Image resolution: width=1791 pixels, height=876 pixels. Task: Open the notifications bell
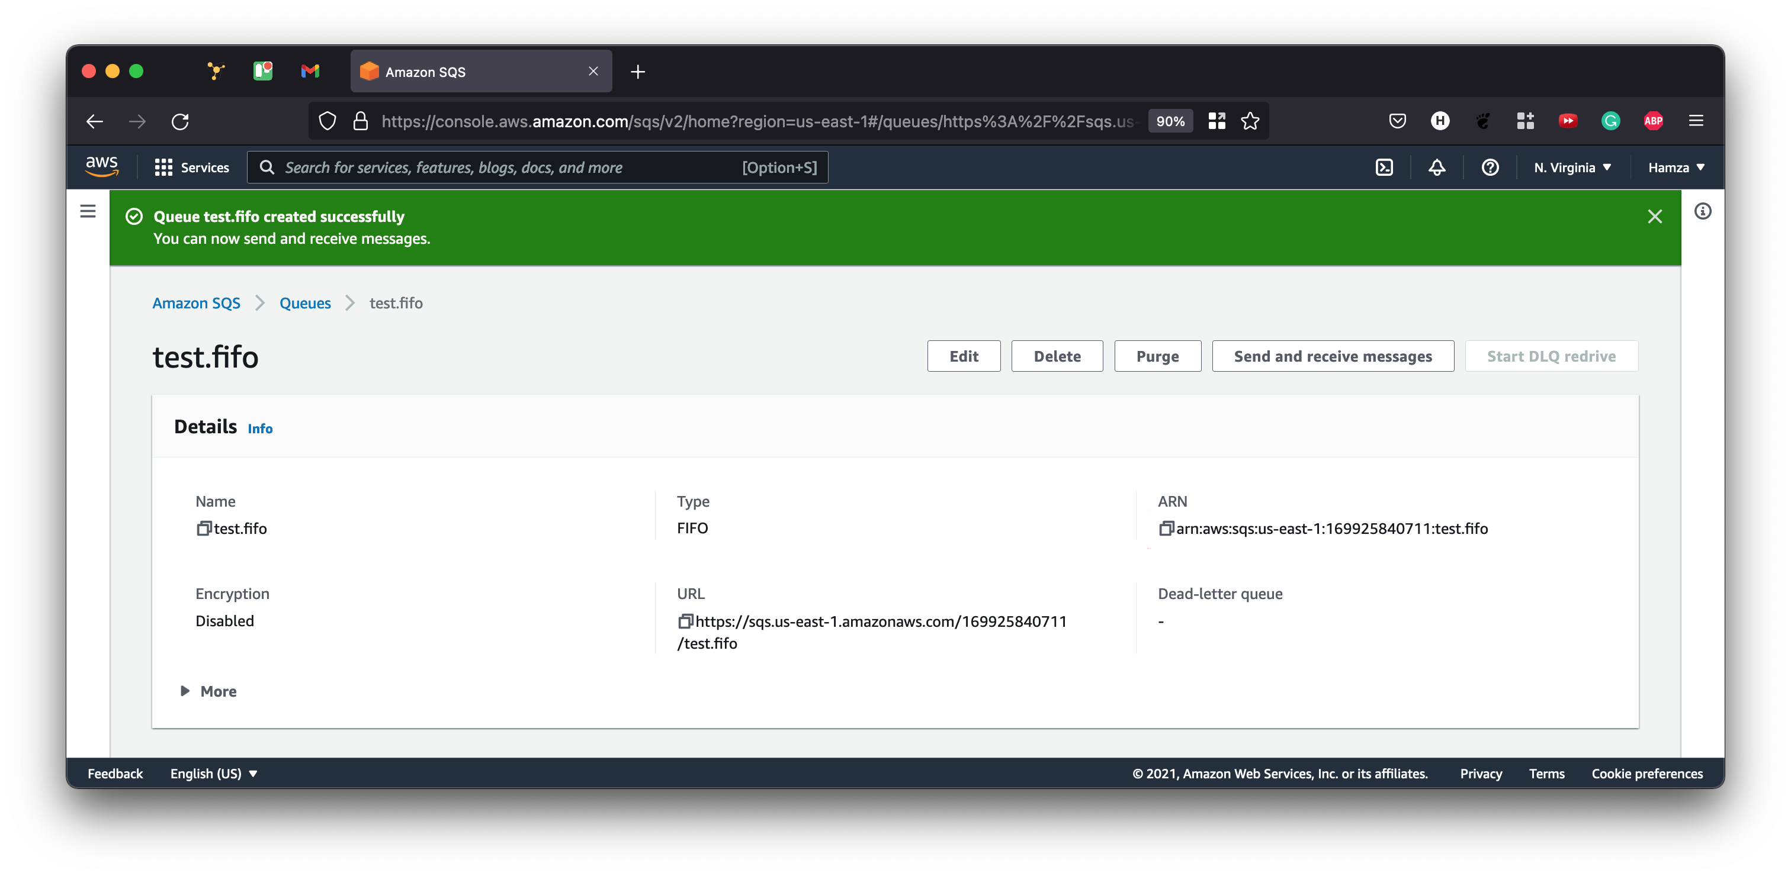1436,168
